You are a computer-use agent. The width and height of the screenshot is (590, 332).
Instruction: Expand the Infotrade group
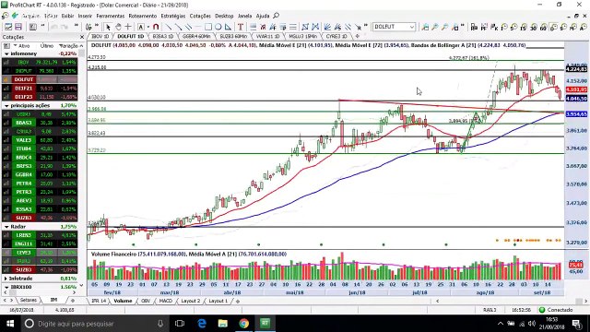[x=6, y=279]
